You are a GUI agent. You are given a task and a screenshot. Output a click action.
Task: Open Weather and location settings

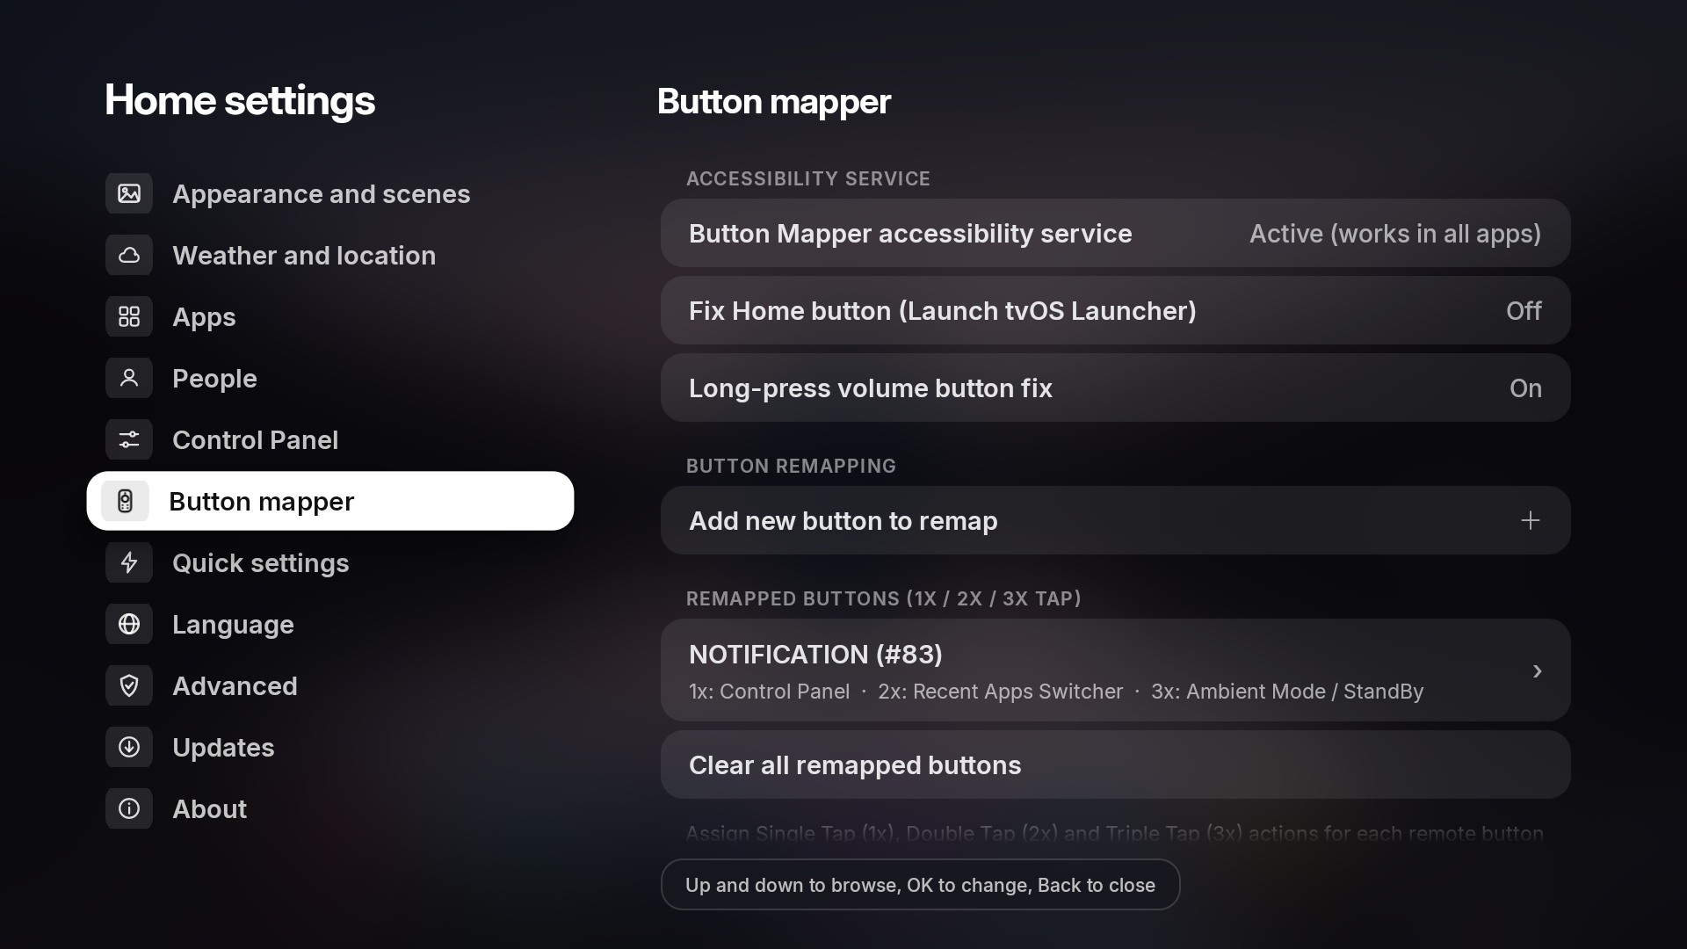point(304,255)
